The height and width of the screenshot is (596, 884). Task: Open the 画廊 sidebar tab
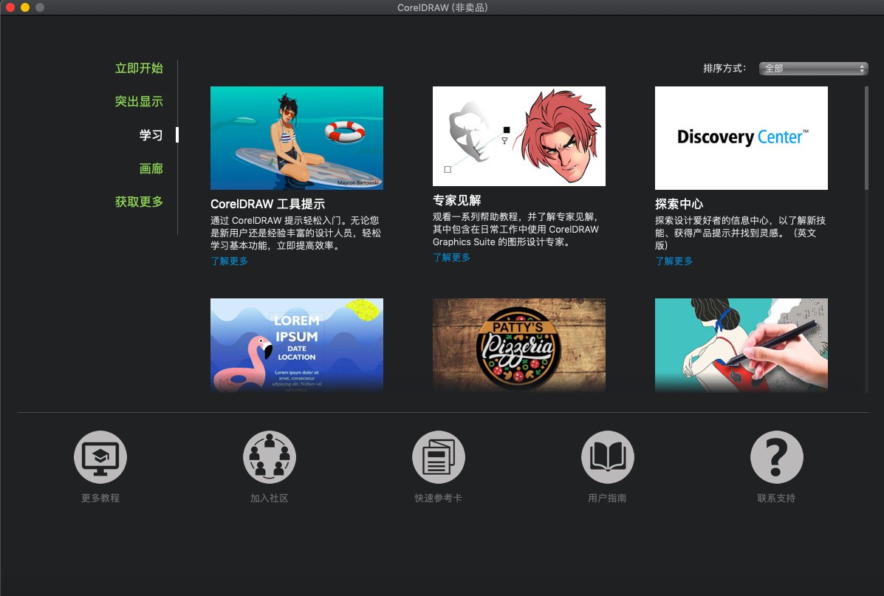pyautogui.click(x=151, y=168)
